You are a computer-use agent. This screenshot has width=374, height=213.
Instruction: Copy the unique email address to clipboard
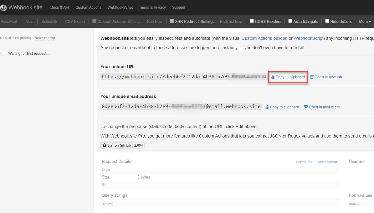pyautogui.click(x=282, y=107)
